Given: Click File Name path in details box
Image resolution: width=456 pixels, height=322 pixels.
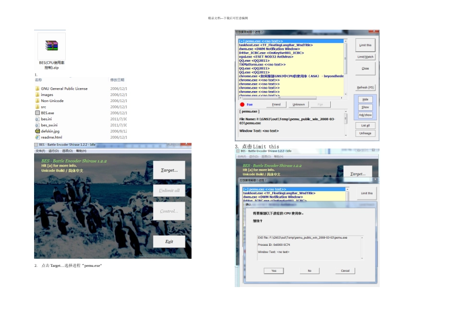Looking at the screenshot, I should click(287, 121).
